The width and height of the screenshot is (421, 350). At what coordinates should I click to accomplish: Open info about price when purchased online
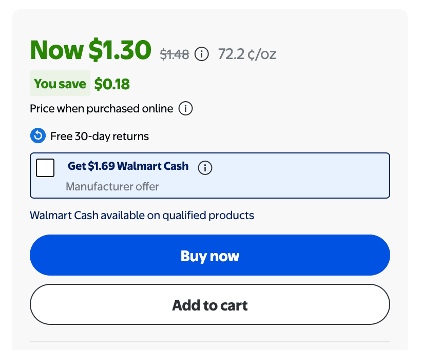[185, 109]
